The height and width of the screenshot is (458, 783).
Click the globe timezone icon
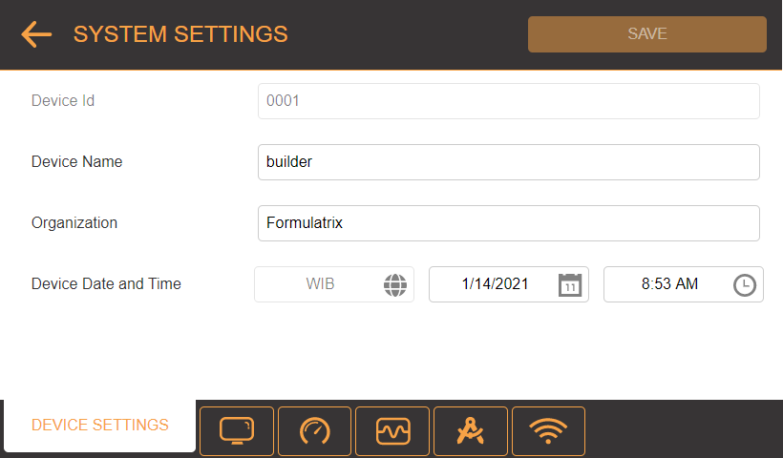(x=395, y=285)
